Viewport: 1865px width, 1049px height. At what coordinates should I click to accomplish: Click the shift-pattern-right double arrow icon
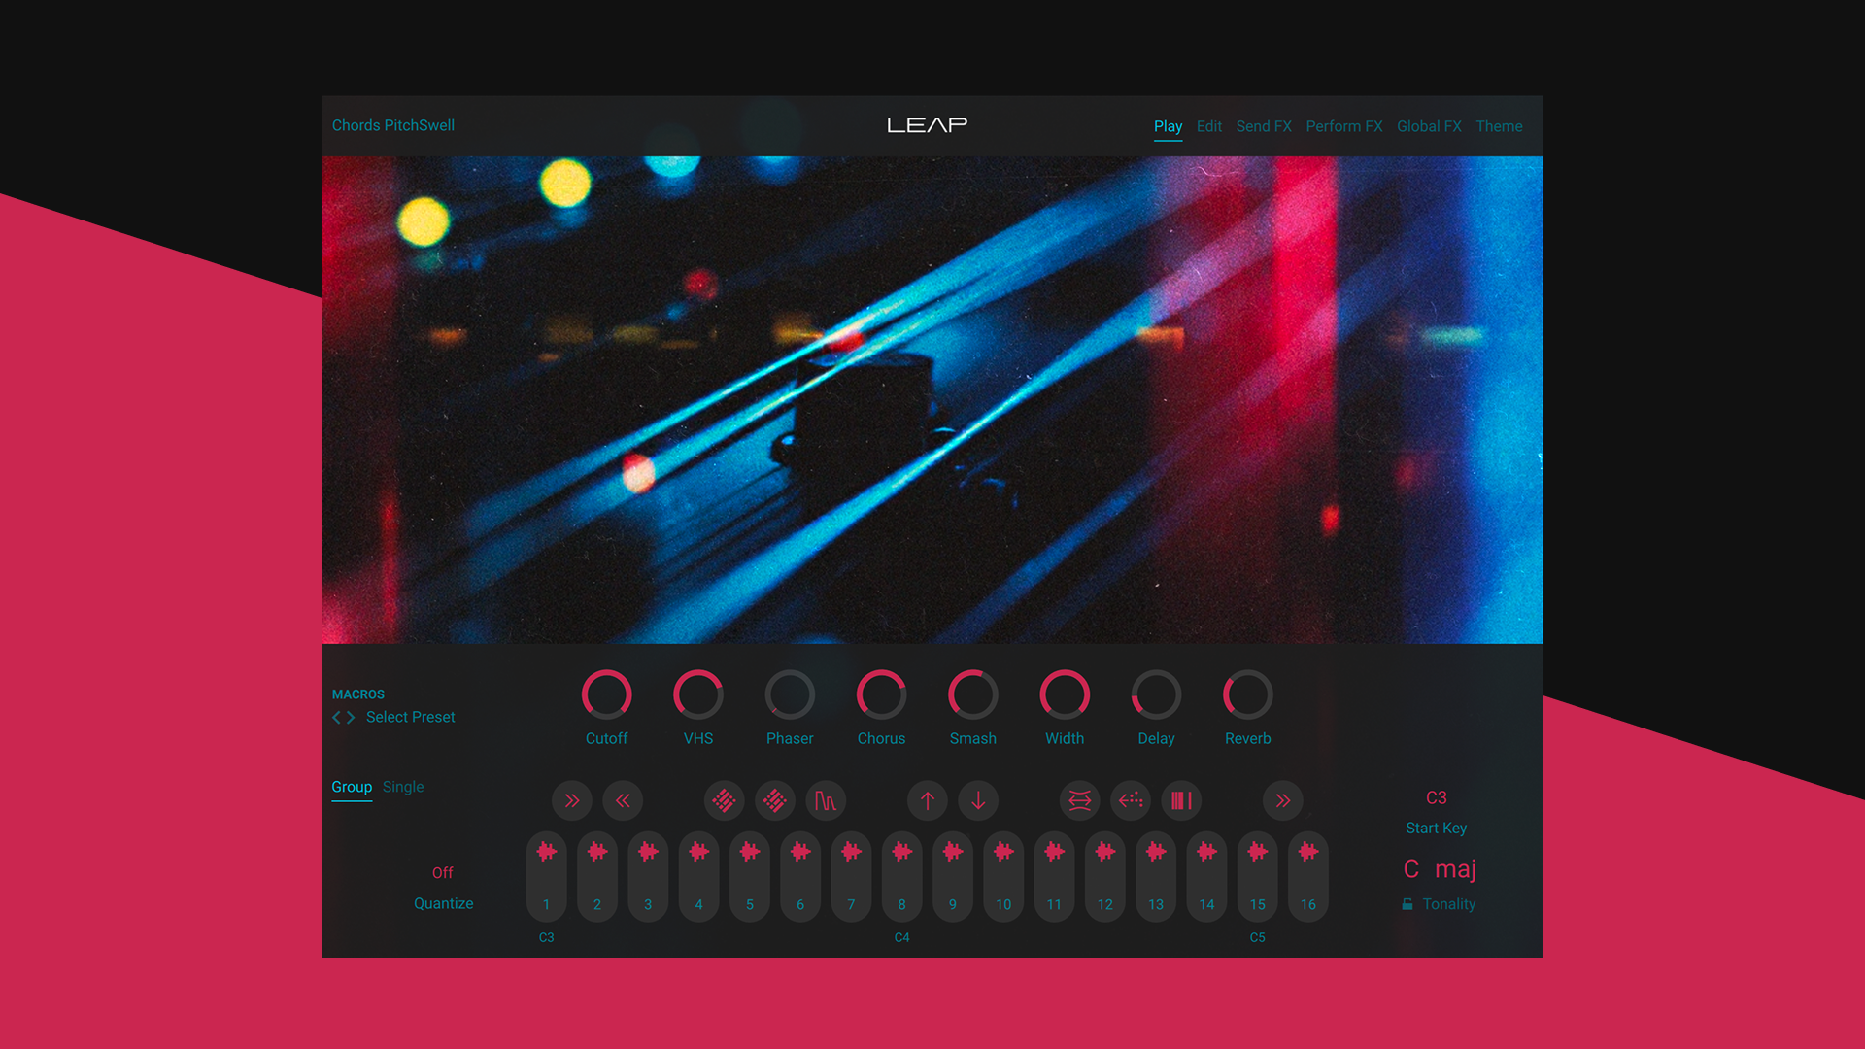coord(571,800)
